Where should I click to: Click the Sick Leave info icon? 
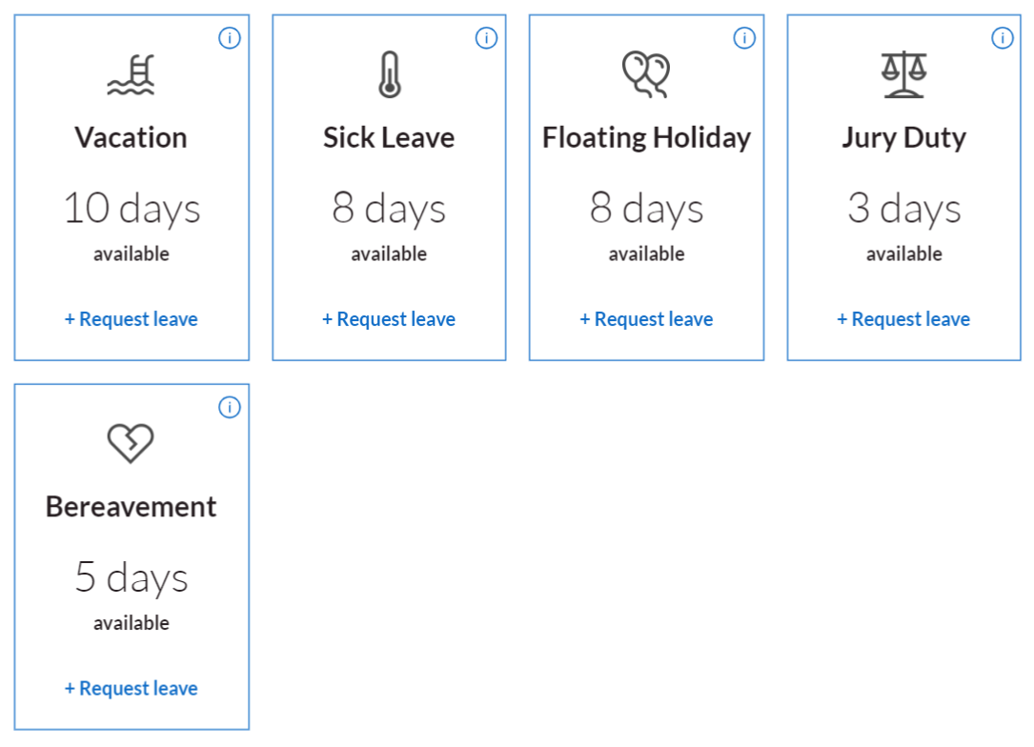coord(486,38)
